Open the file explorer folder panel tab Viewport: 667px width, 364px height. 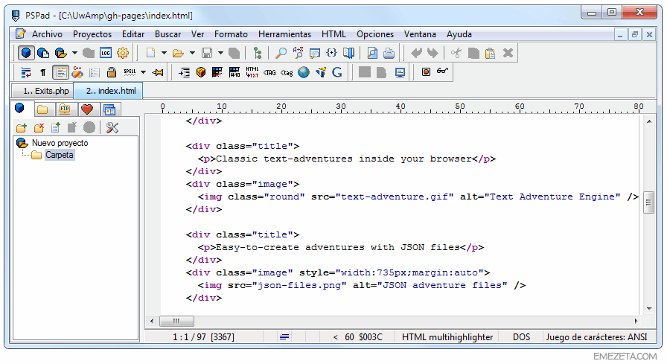[42, 109]
